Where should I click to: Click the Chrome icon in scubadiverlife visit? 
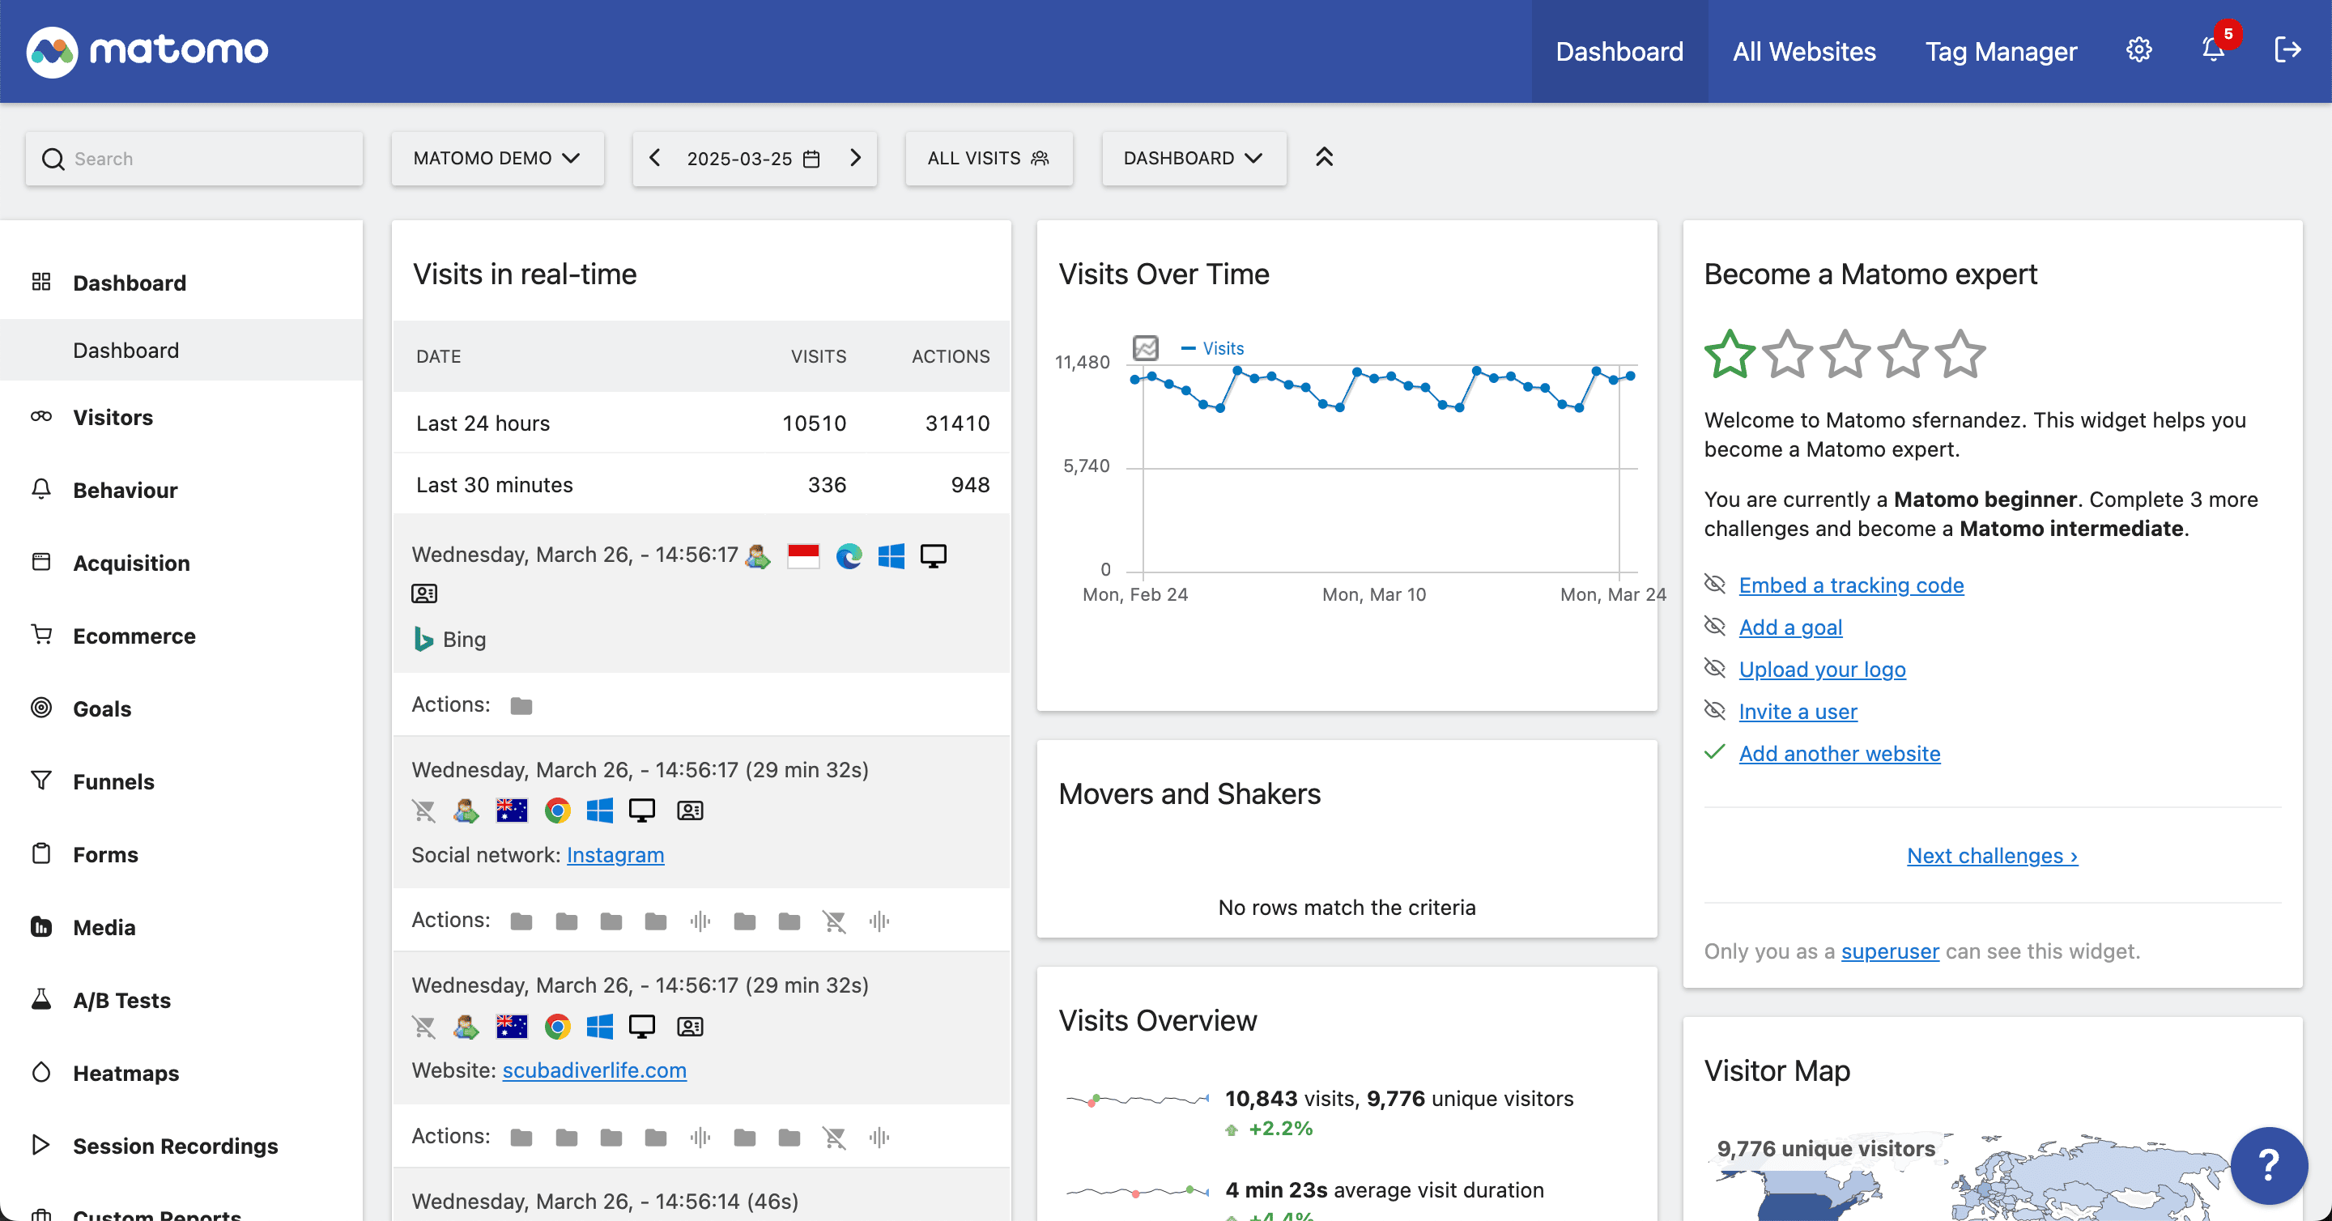(558, 1026)
